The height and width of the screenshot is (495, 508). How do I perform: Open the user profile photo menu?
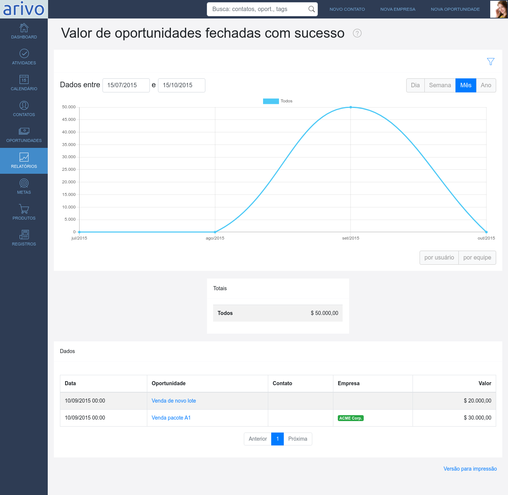(499, 9)
